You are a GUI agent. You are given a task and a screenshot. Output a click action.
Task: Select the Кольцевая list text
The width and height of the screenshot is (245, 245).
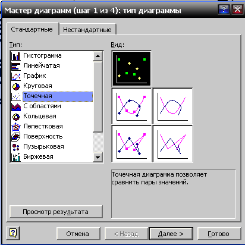(x=40, y=117)
